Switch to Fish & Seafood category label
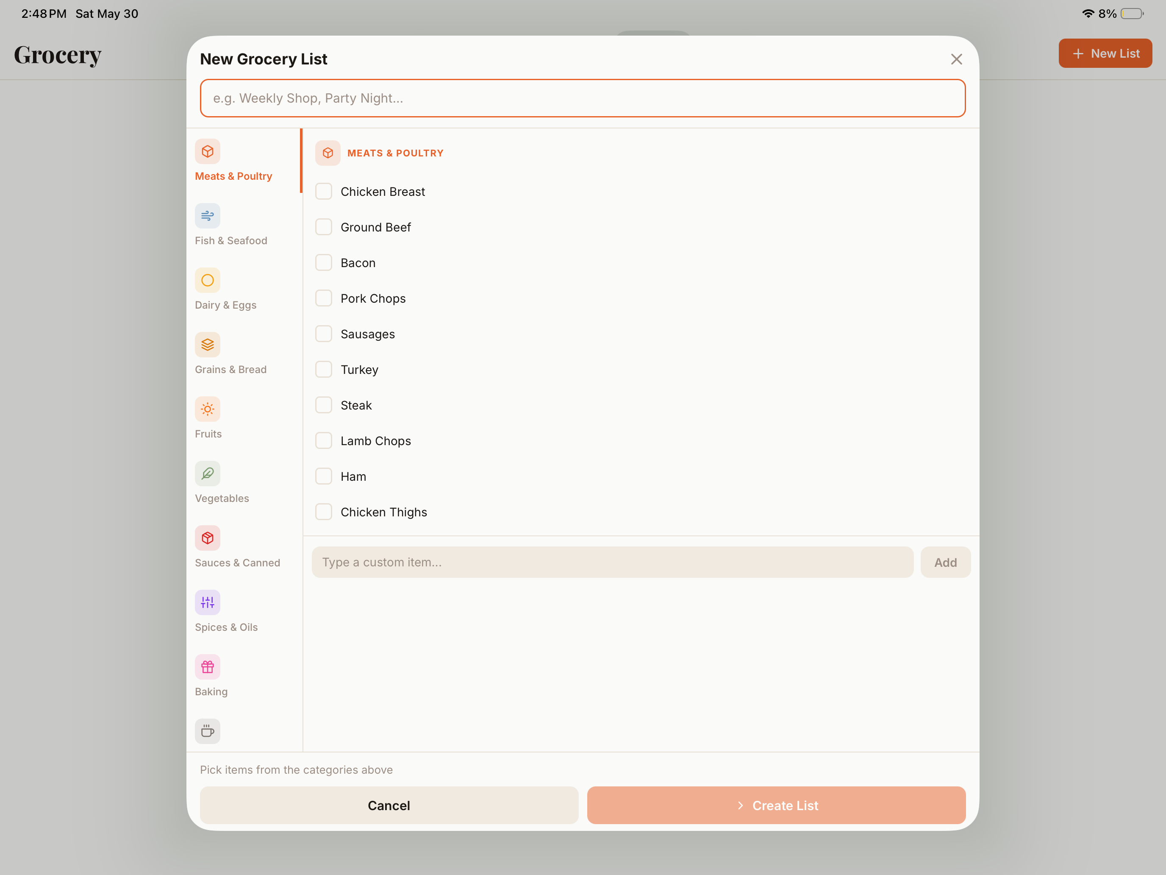1166x875 pixels. [x=231, y=240]
